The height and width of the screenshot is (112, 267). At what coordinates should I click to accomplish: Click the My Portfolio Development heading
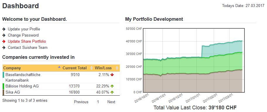[x=154, y=19]
